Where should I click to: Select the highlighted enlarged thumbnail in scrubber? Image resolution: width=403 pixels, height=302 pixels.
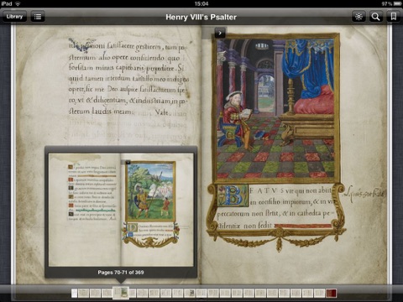tap(121, 293)
